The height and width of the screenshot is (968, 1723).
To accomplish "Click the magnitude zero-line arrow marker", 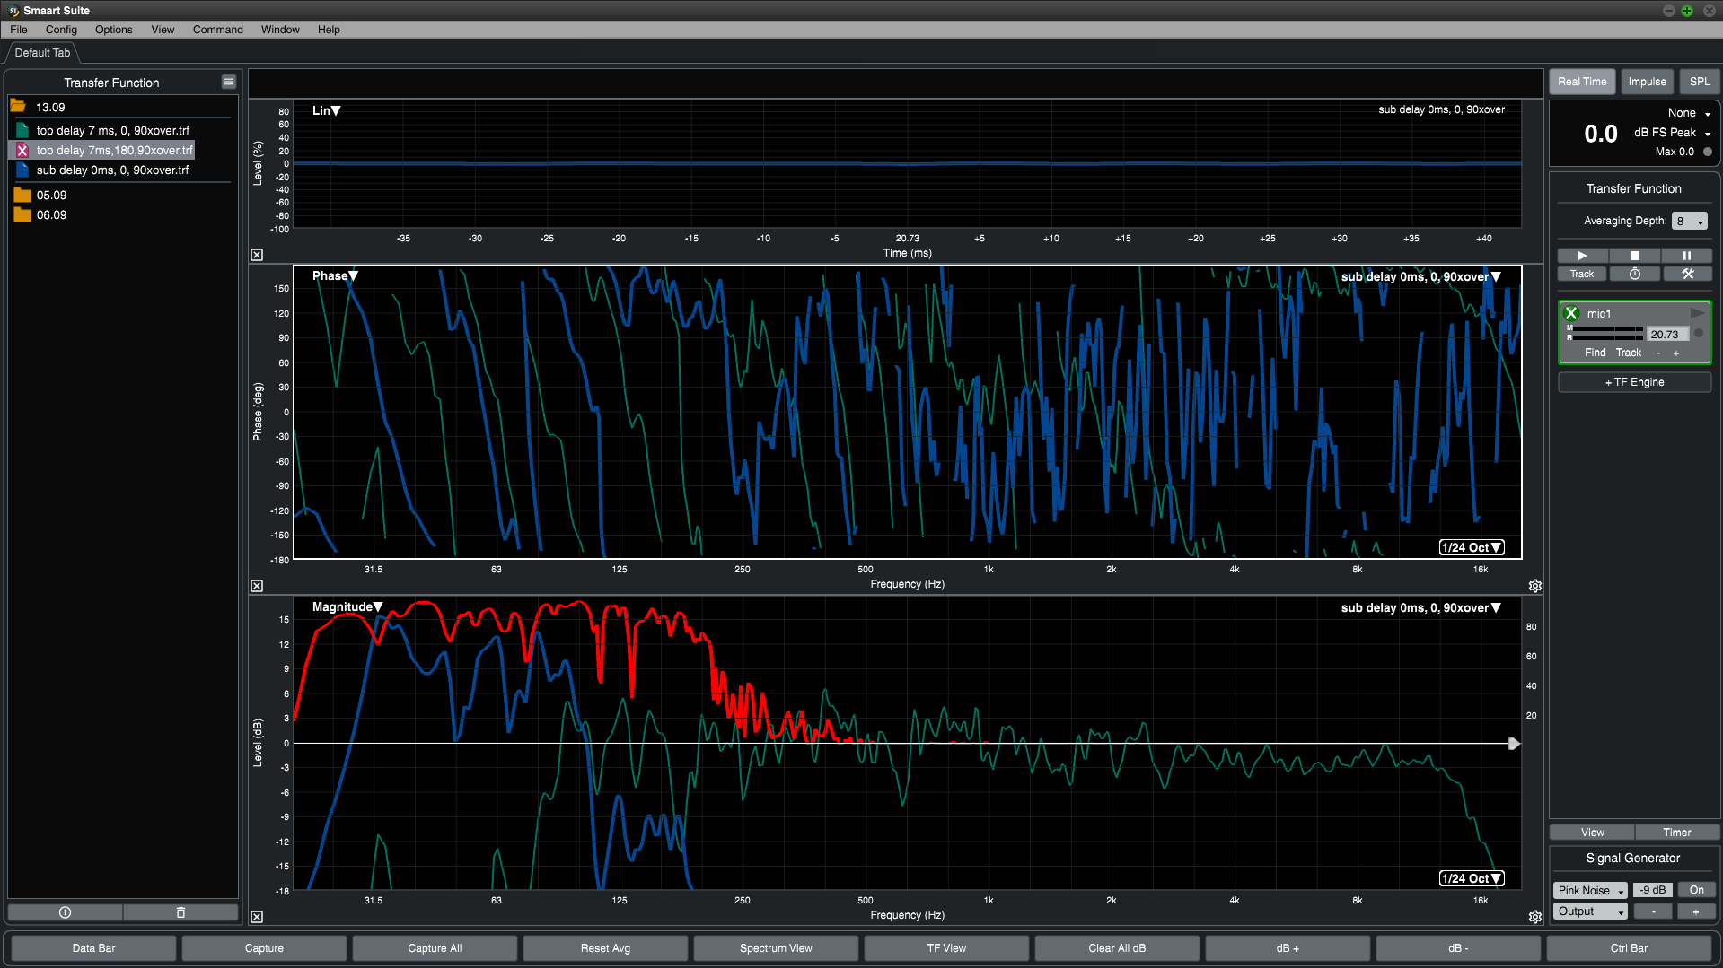I will tap(1514, 744).
